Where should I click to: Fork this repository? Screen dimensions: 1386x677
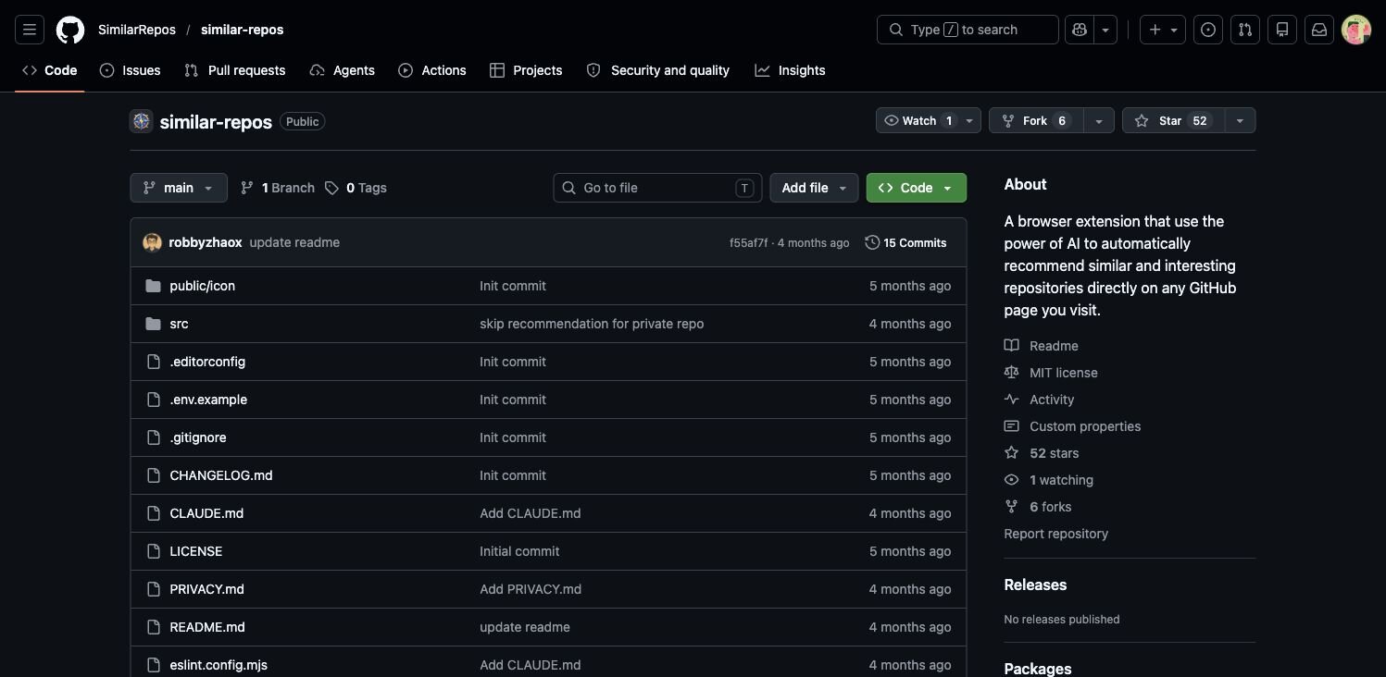[x=1036, y=120]
